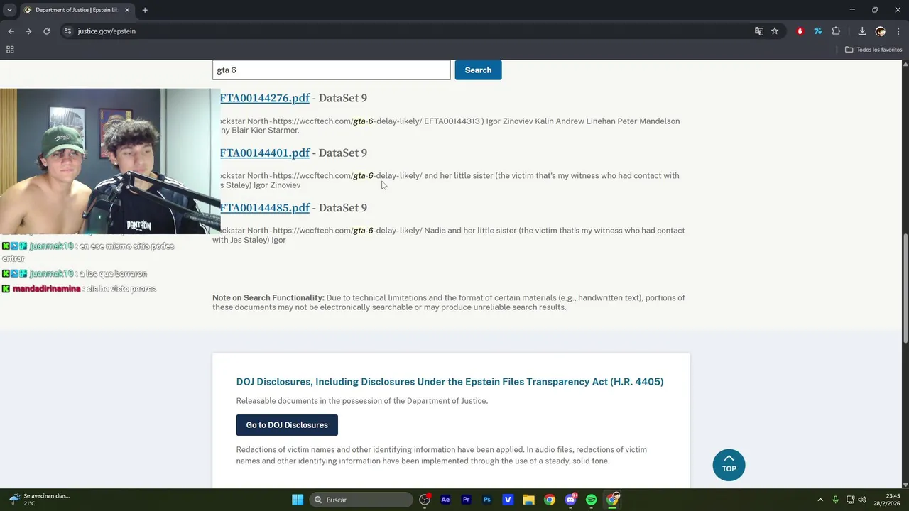Image resolution: width=909 pixels, height=511 pixels.
Task: Open the Chrome extensions puzzle menu
Action: [836, 31]
